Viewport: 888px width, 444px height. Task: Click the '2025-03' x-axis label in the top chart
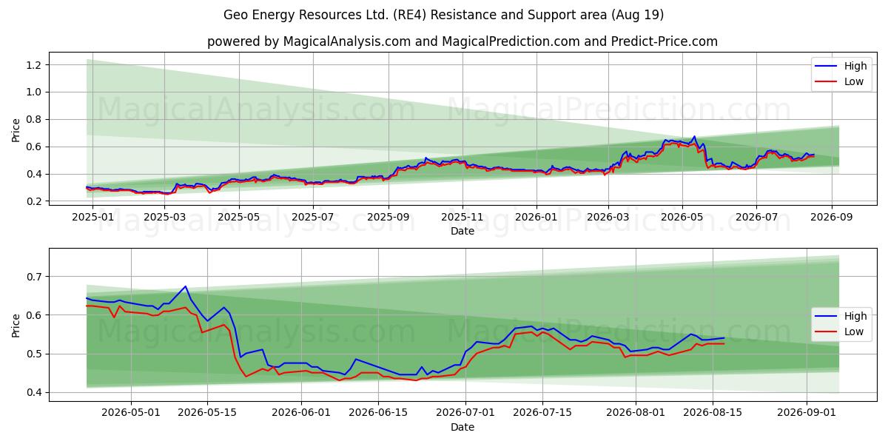166,218
